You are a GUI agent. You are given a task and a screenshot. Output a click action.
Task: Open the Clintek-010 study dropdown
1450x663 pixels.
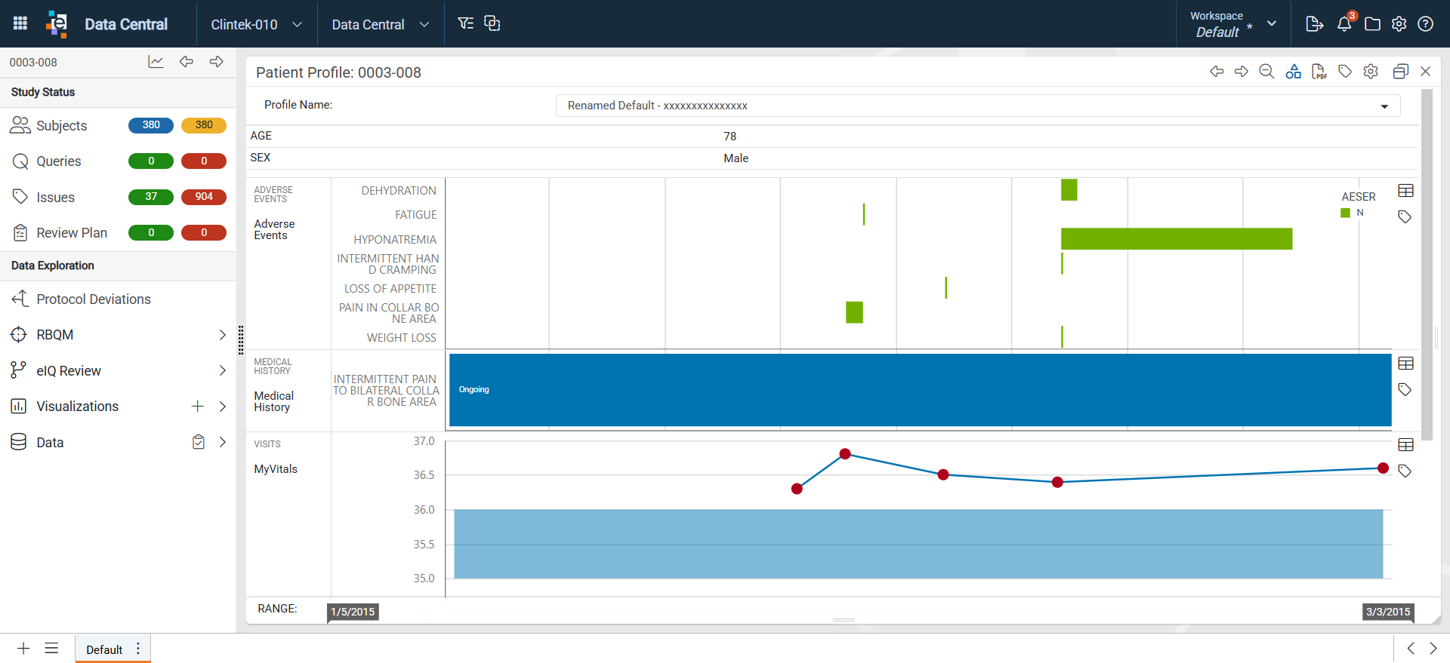[257, 24]
